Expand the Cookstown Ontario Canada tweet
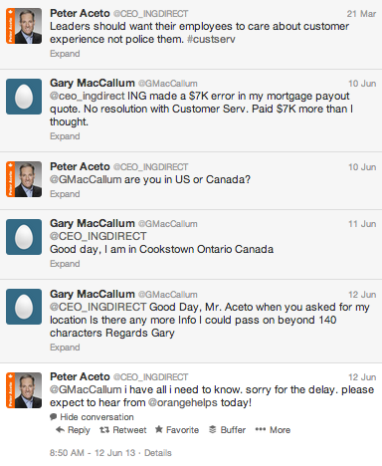 [x=65, y=264]
